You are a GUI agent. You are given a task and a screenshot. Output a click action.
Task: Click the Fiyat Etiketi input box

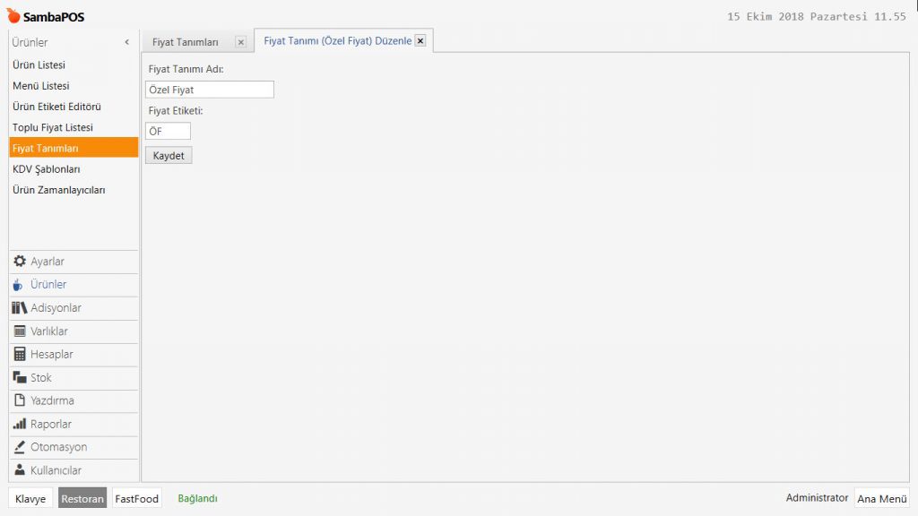[x=168, y=132]
